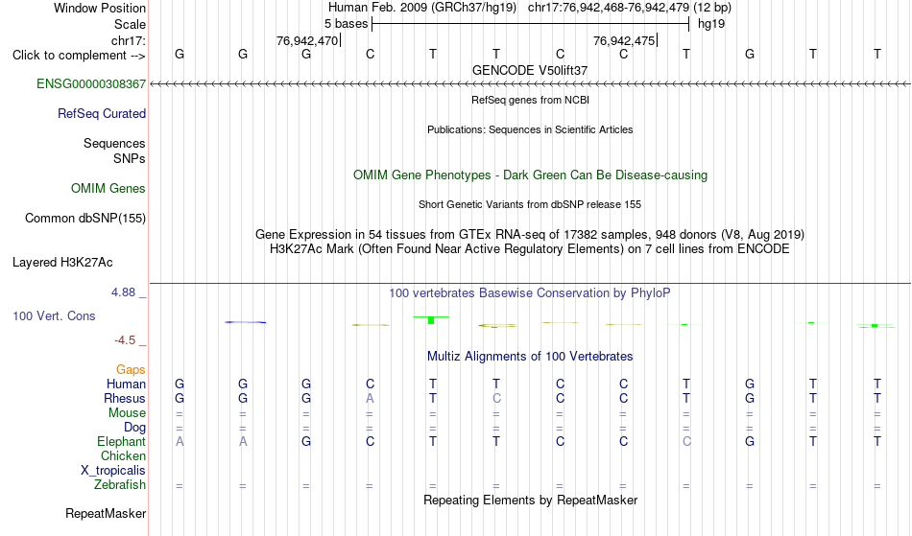The height and width of the screenshot is (536, 912).
Task: Click 'Short Genetic Variants from dbSNP release 155'
Action: [x=530, y=204]
